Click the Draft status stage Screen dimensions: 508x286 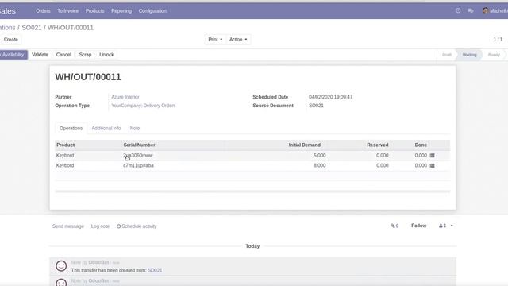(x=447, y=55)
